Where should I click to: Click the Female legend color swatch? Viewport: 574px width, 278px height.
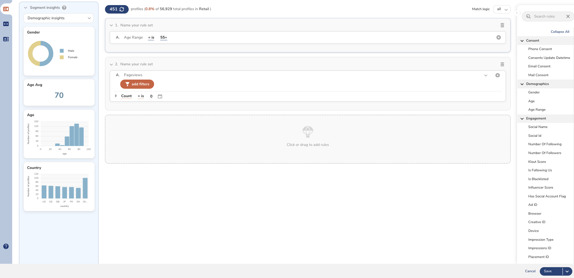coord(62,57)
